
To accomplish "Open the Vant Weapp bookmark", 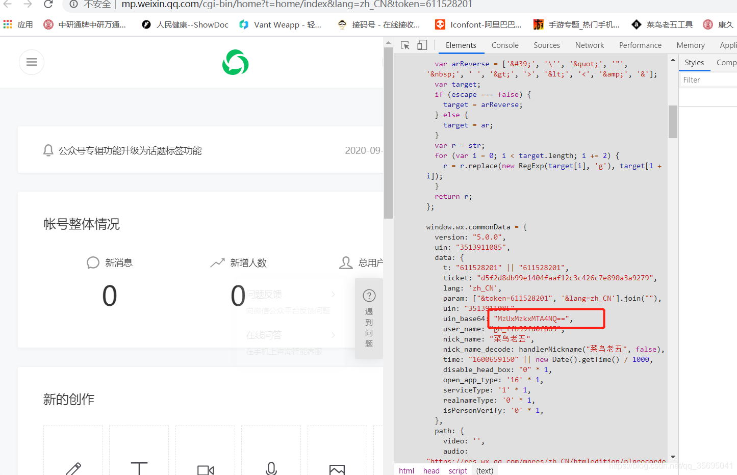I will tap(280, 24).
